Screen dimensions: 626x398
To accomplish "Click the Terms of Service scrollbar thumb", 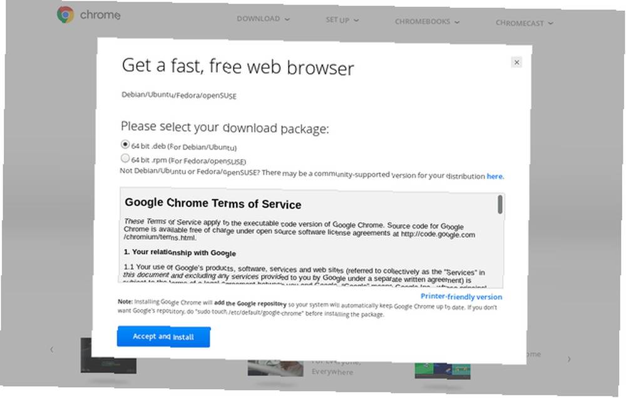I will coord(500,205).
